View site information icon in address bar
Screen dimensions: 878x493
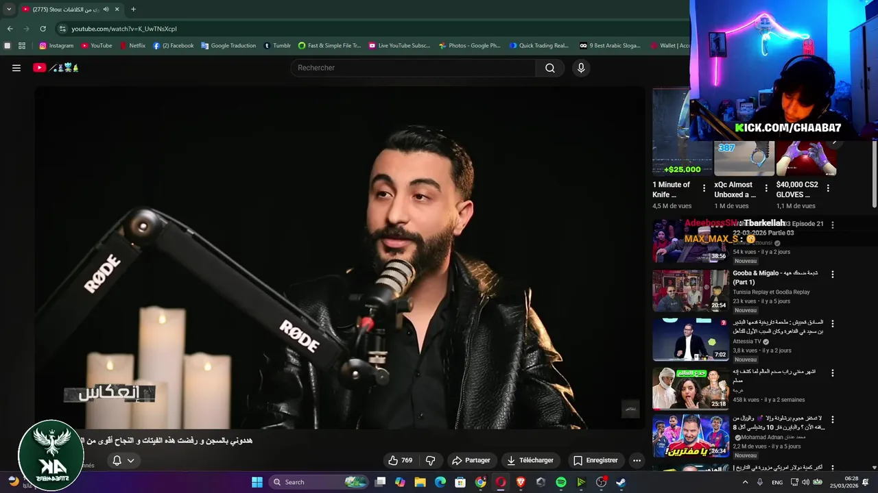coord(62,29)
